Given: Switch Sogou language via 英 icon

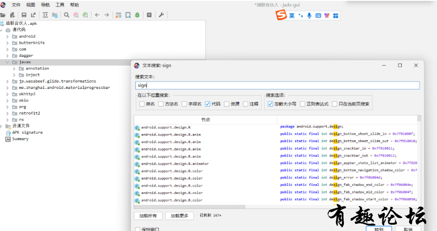Looking at the screenshot, I should pyautogui.click(x=291, y=16).
